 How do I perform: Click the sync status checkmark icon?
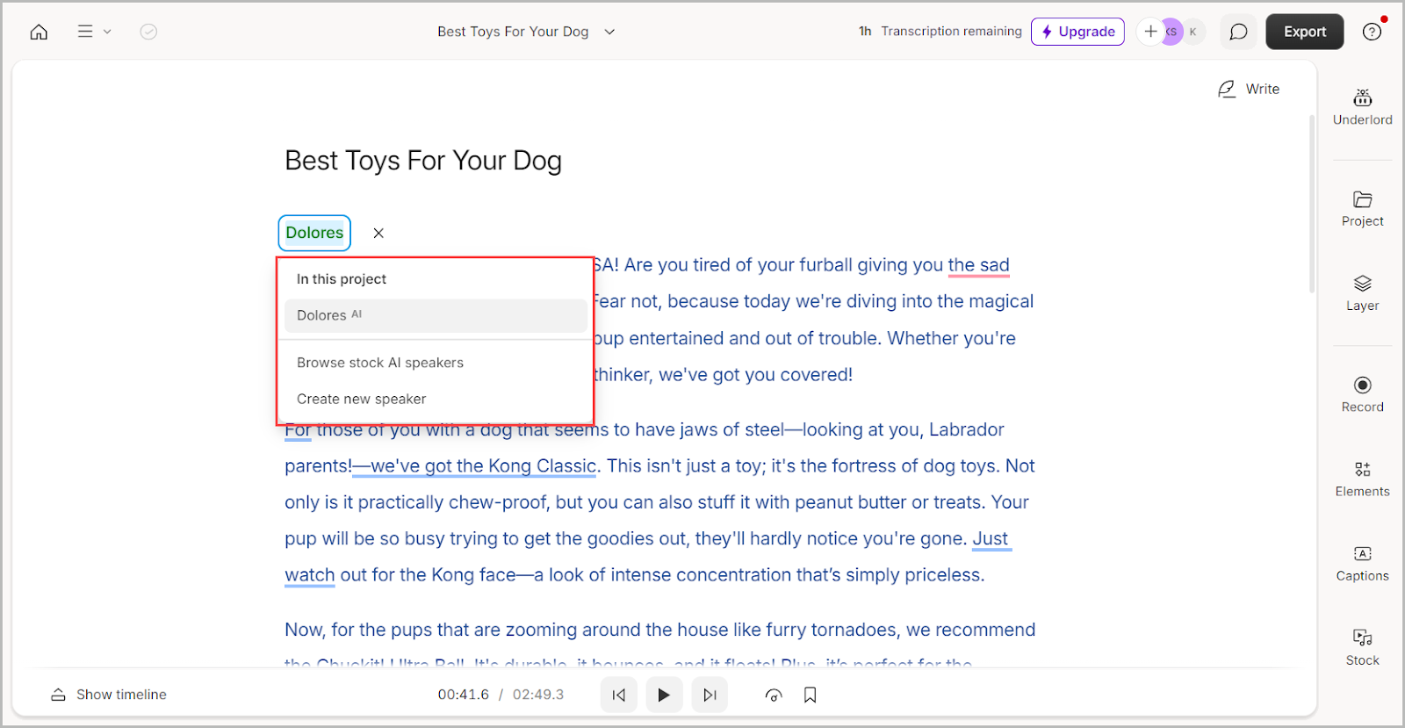coord(148,32)
